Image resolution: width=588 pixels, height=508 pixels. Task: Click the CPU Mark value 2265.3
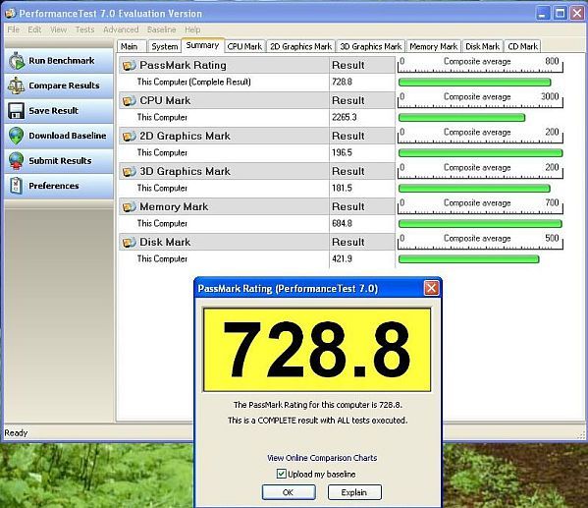coord(344,118)
